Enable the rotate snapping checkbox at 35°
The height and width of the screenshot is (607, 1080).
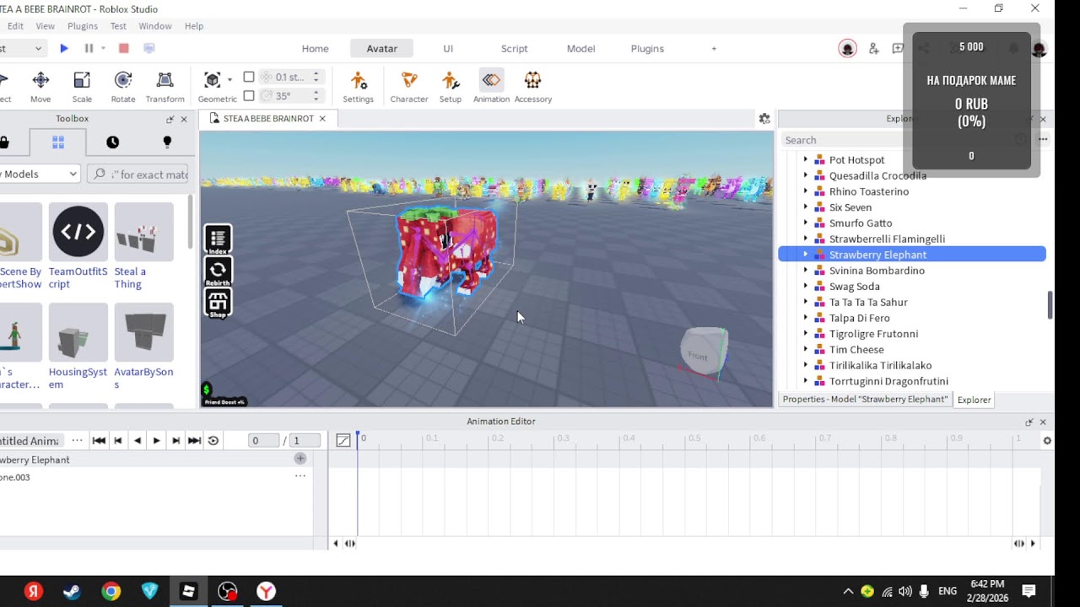pos(249,95)
